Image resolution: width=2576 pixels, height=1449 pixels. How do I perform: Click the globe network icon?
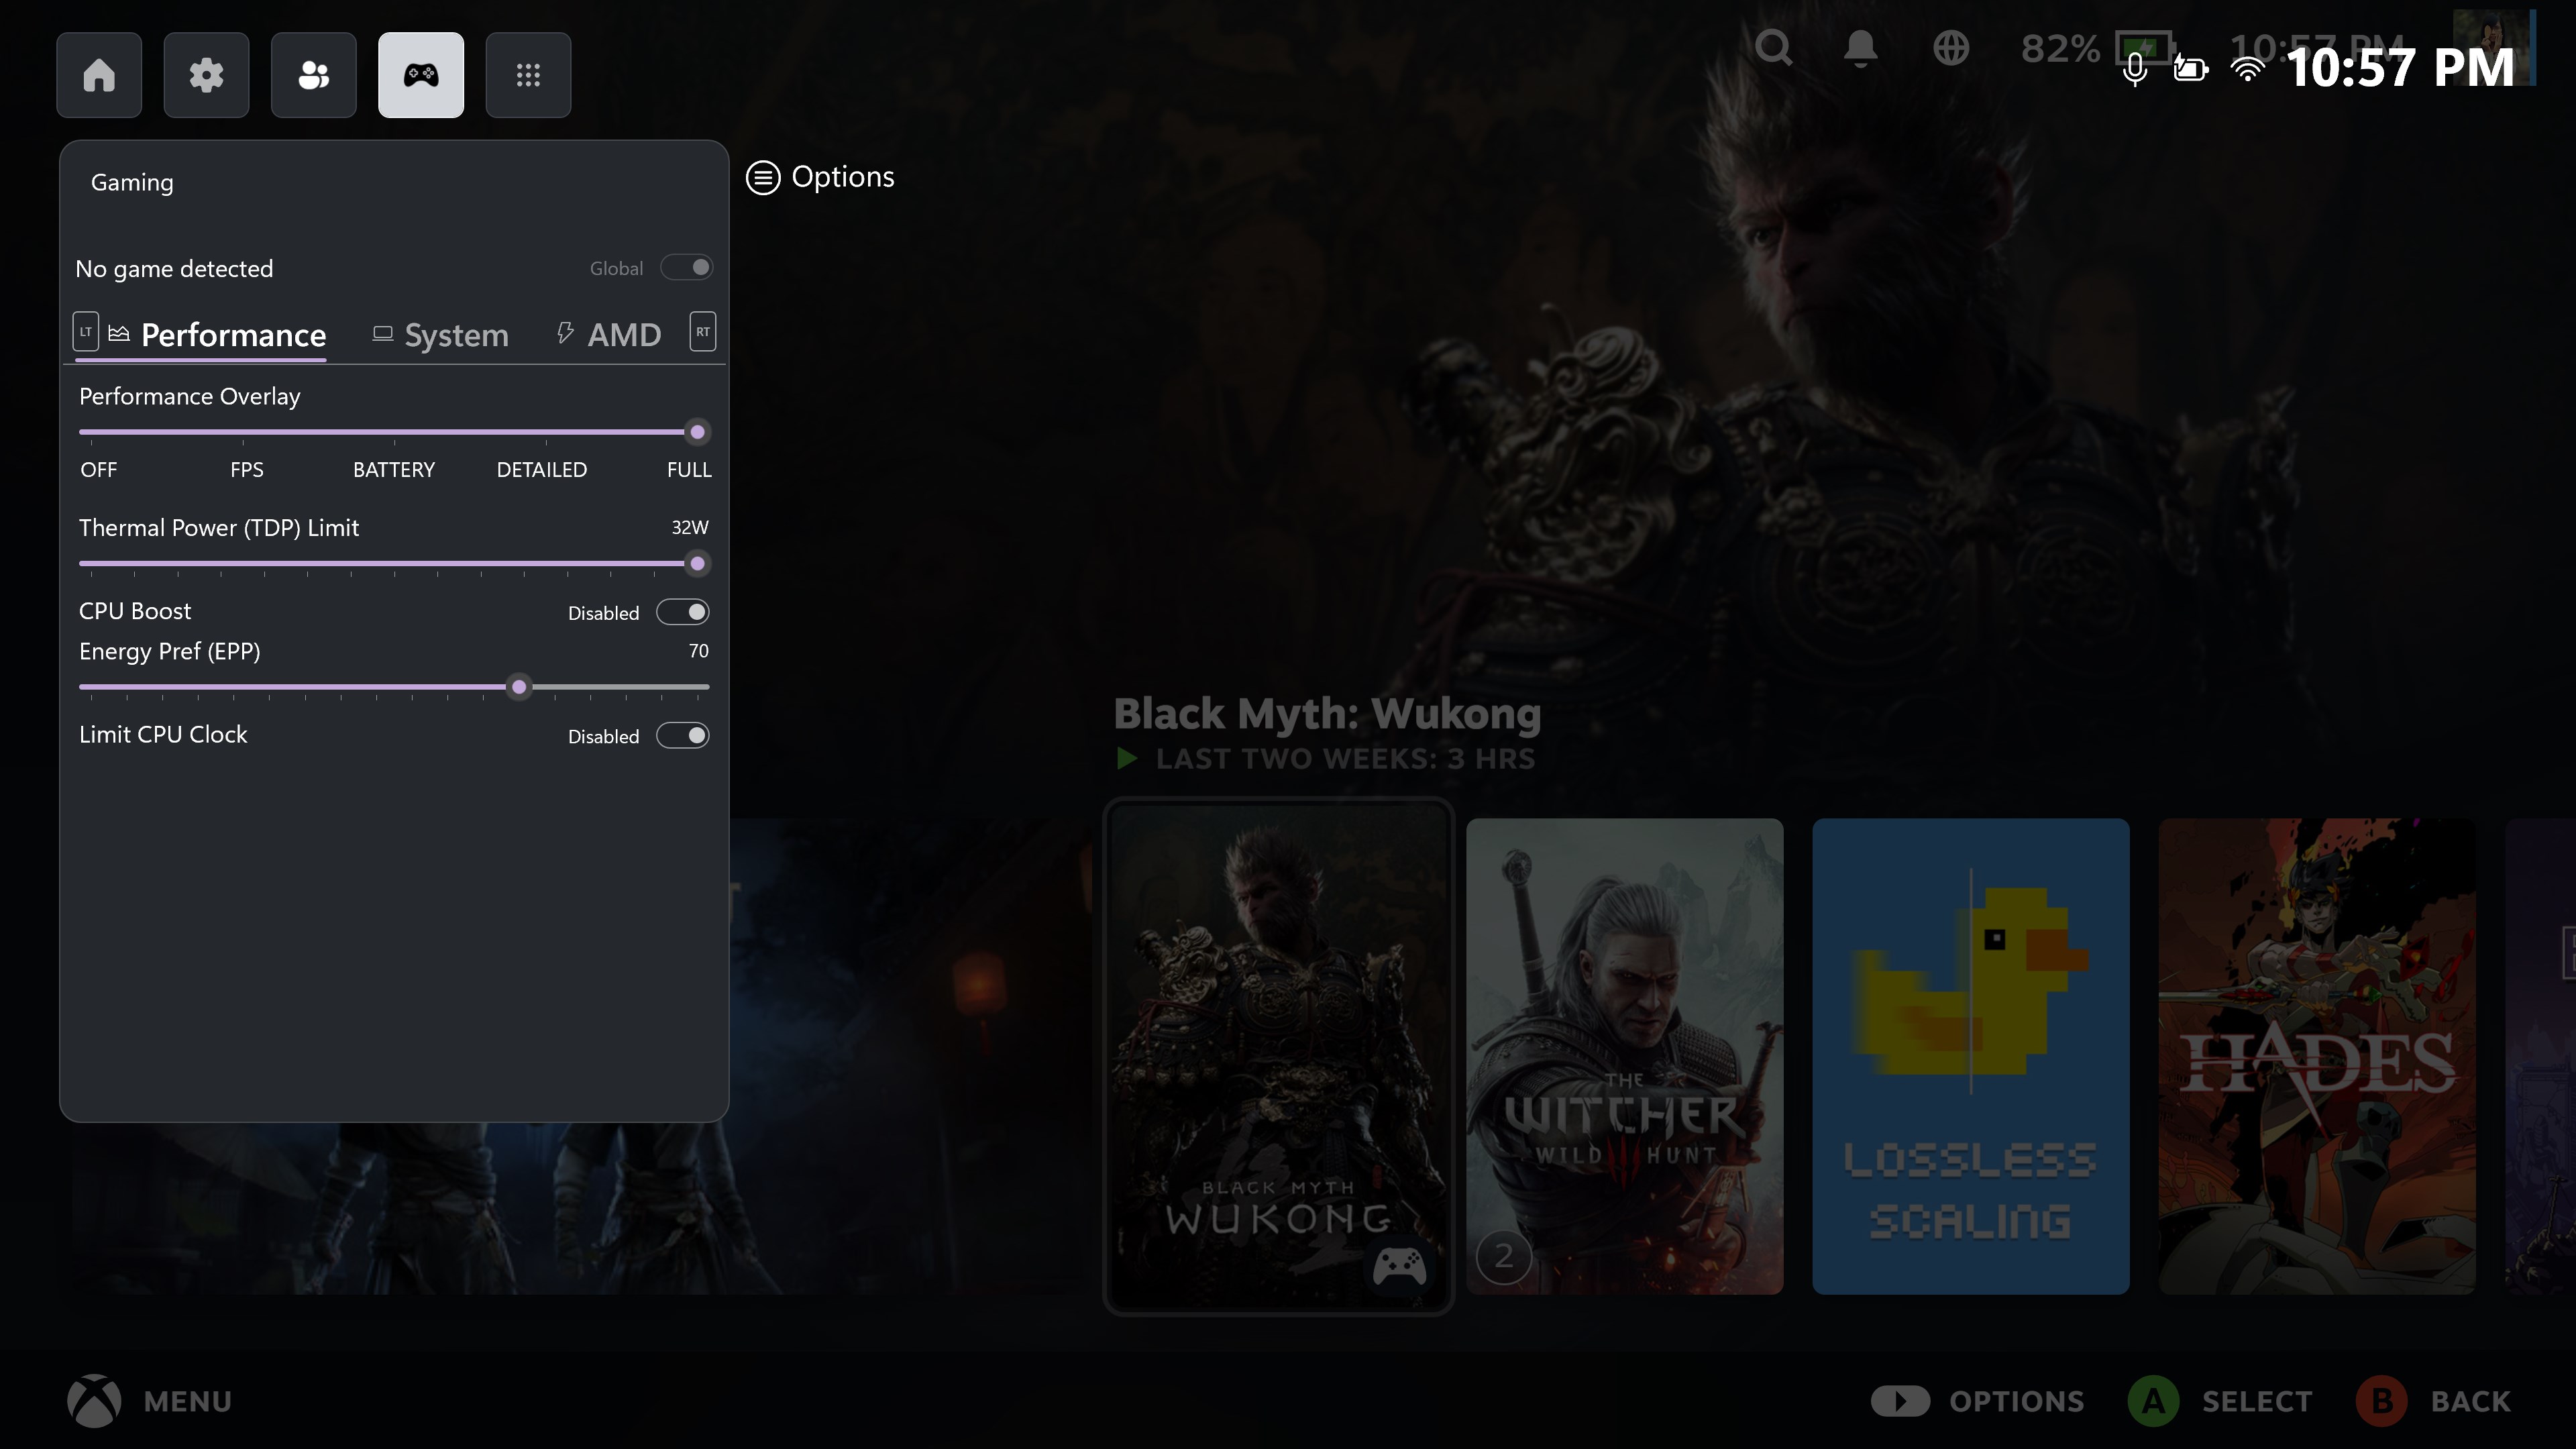pos(1952,47)
